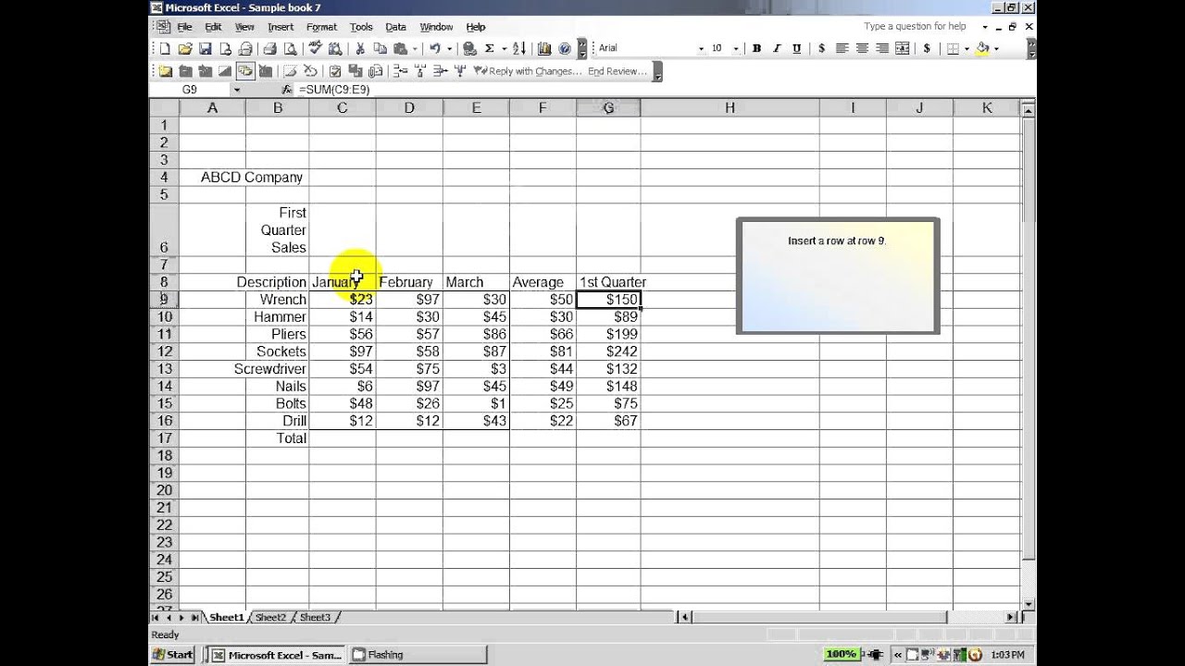Toggle underline formatting
The width and height of the screenshot is (1185, 666).
(x=797, y=48)
